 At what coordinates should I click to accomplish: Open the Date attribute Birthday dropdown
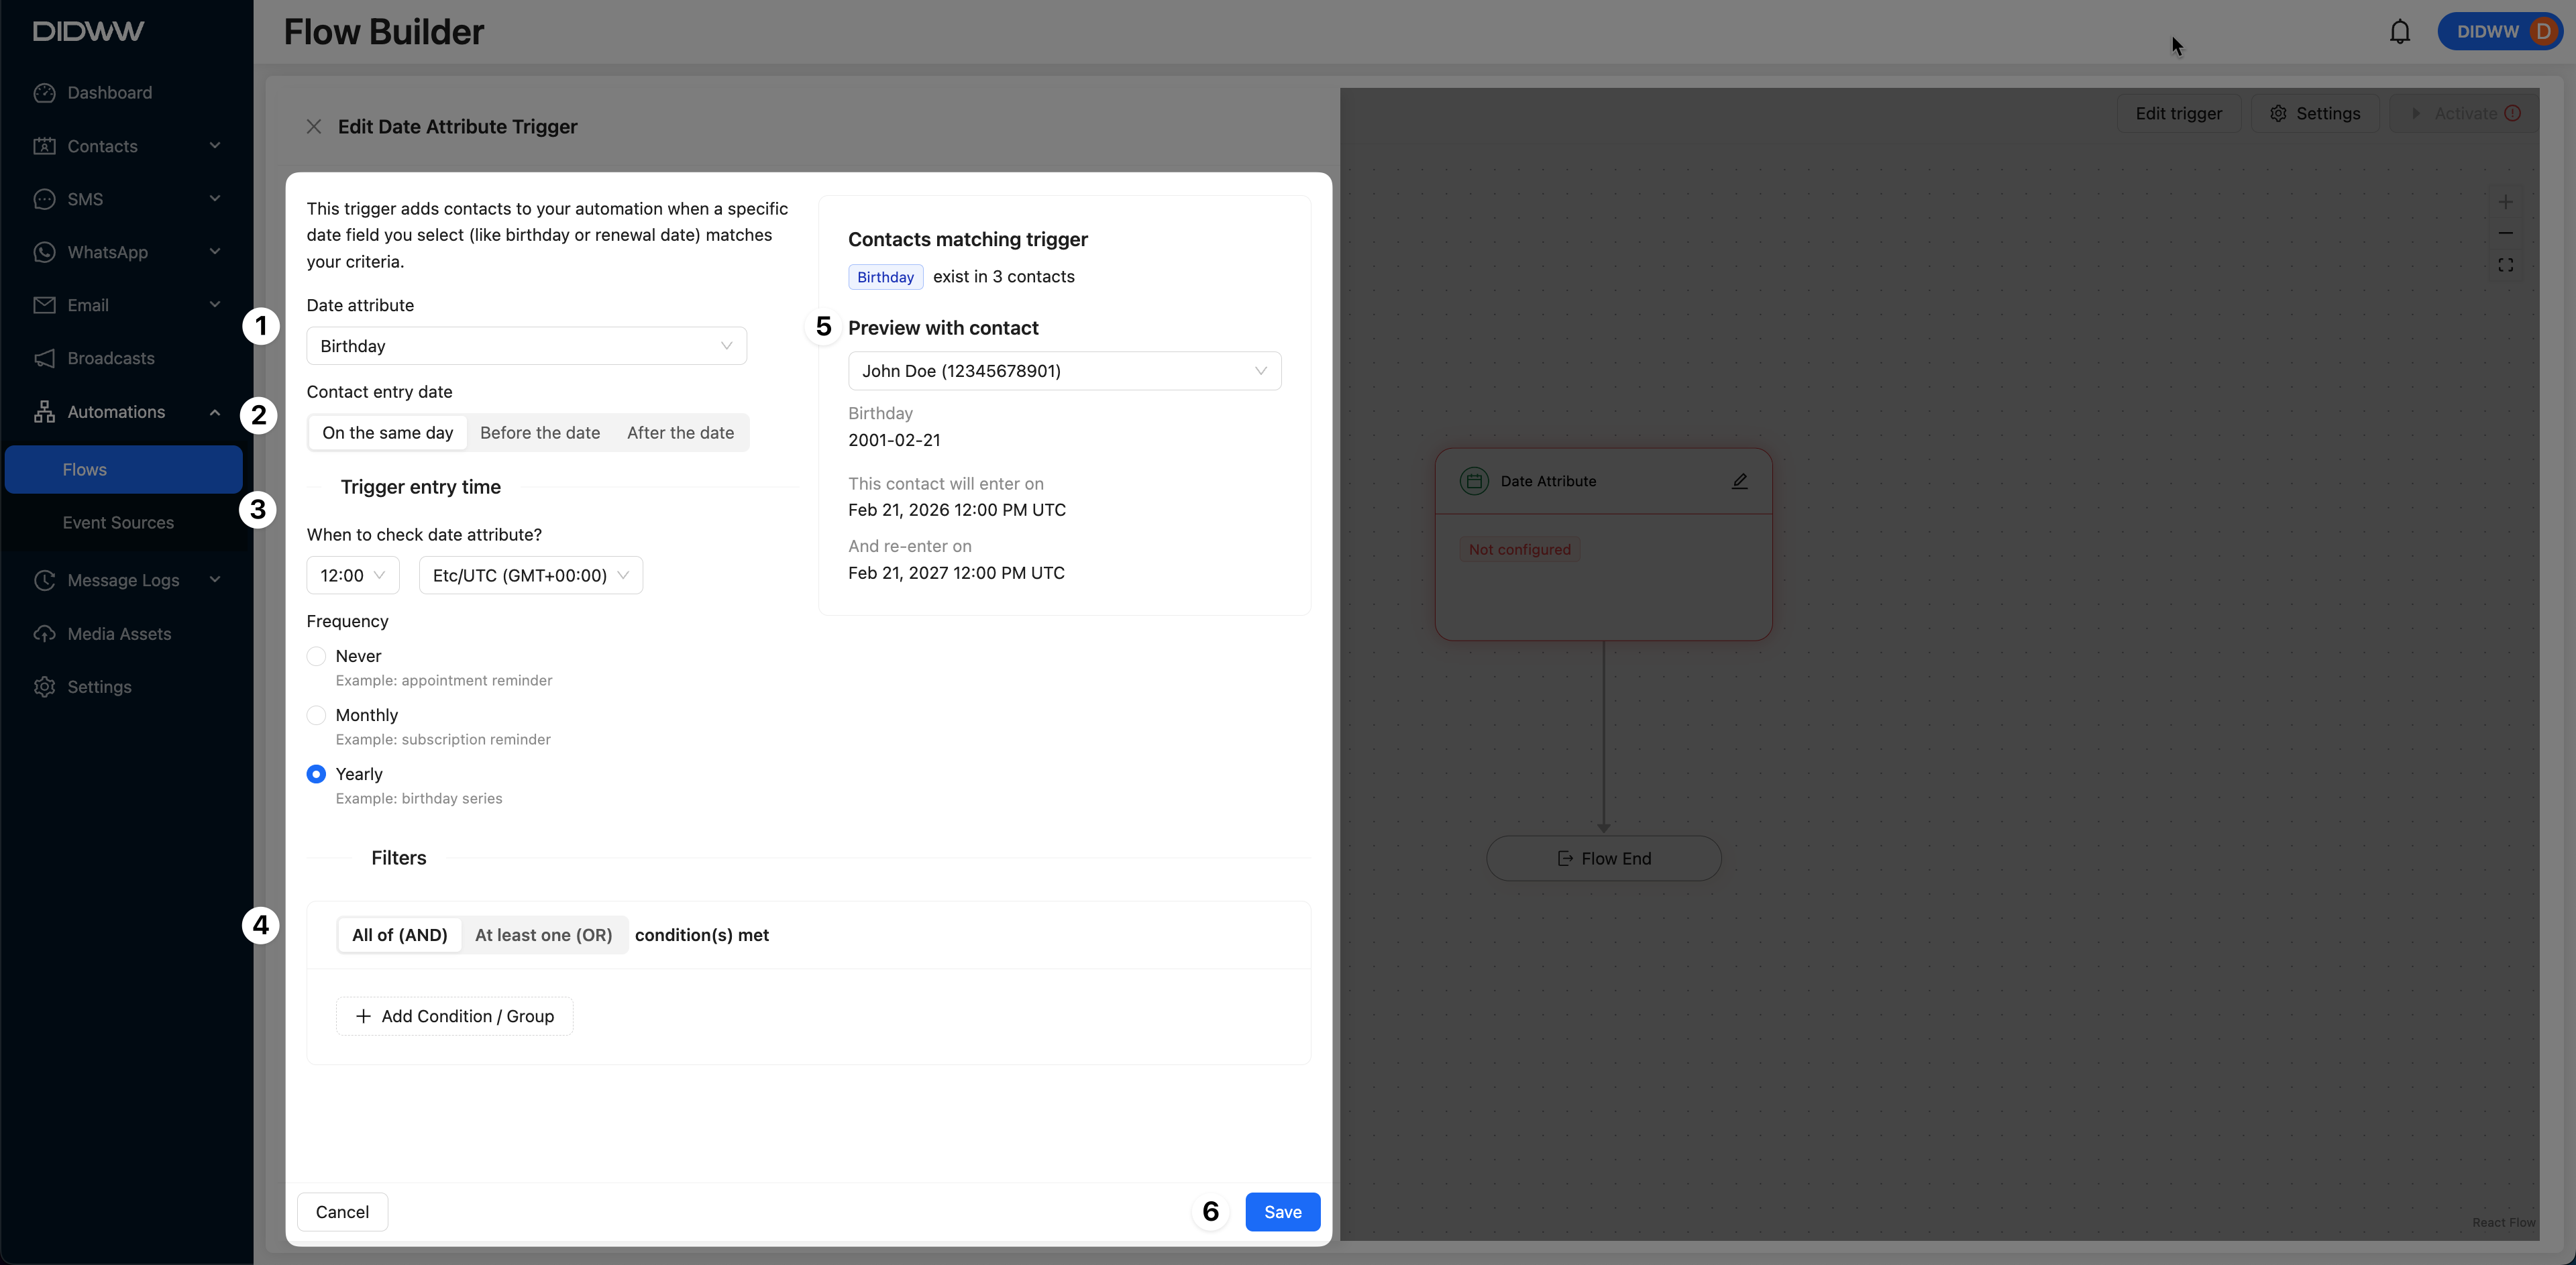526,346
